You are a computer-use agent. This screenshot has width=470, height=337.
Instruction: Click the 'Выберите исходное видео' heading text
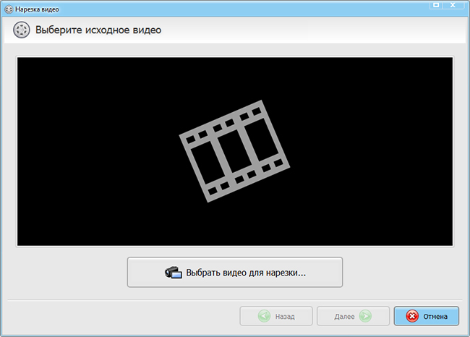[98, 30]
